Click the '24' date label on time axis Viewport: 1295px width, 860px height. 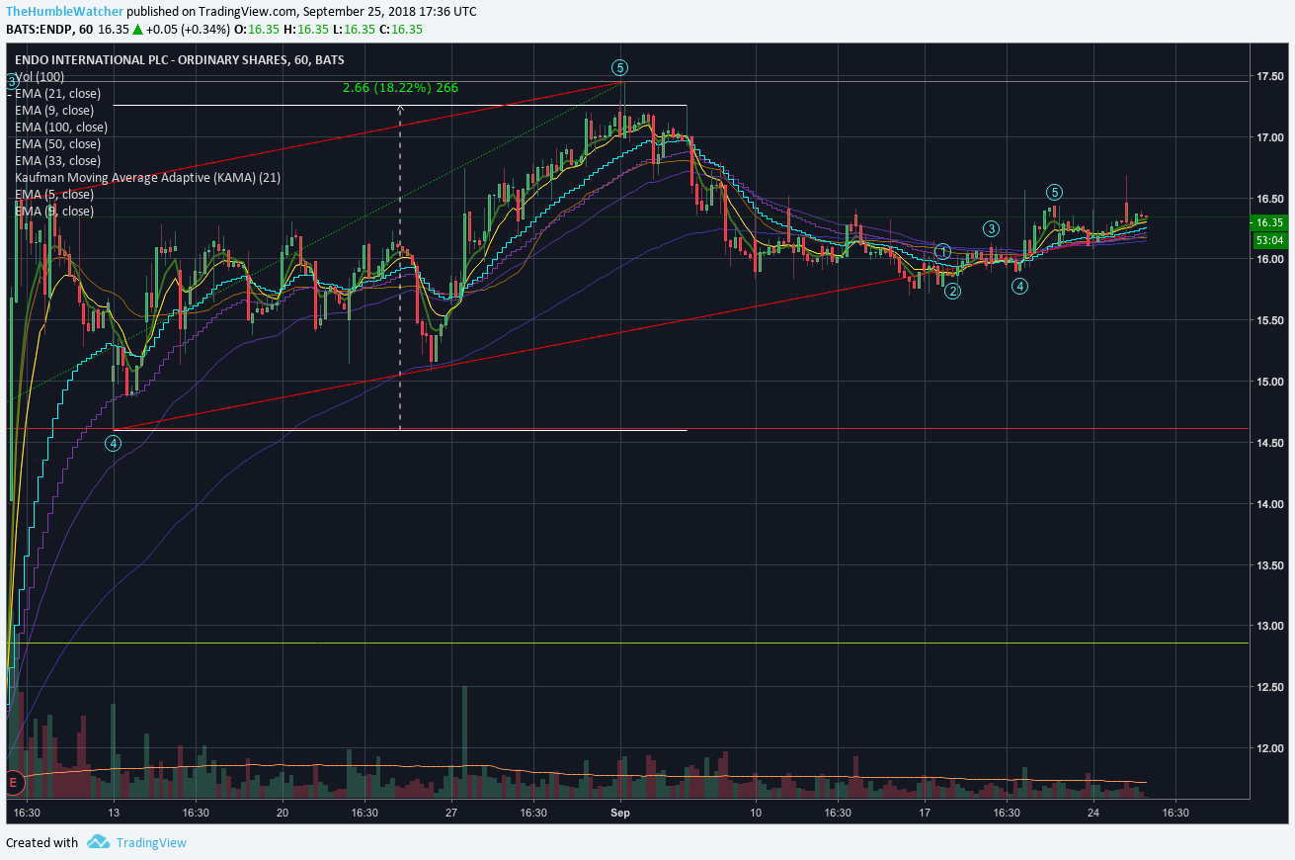tap(1093, 813)
